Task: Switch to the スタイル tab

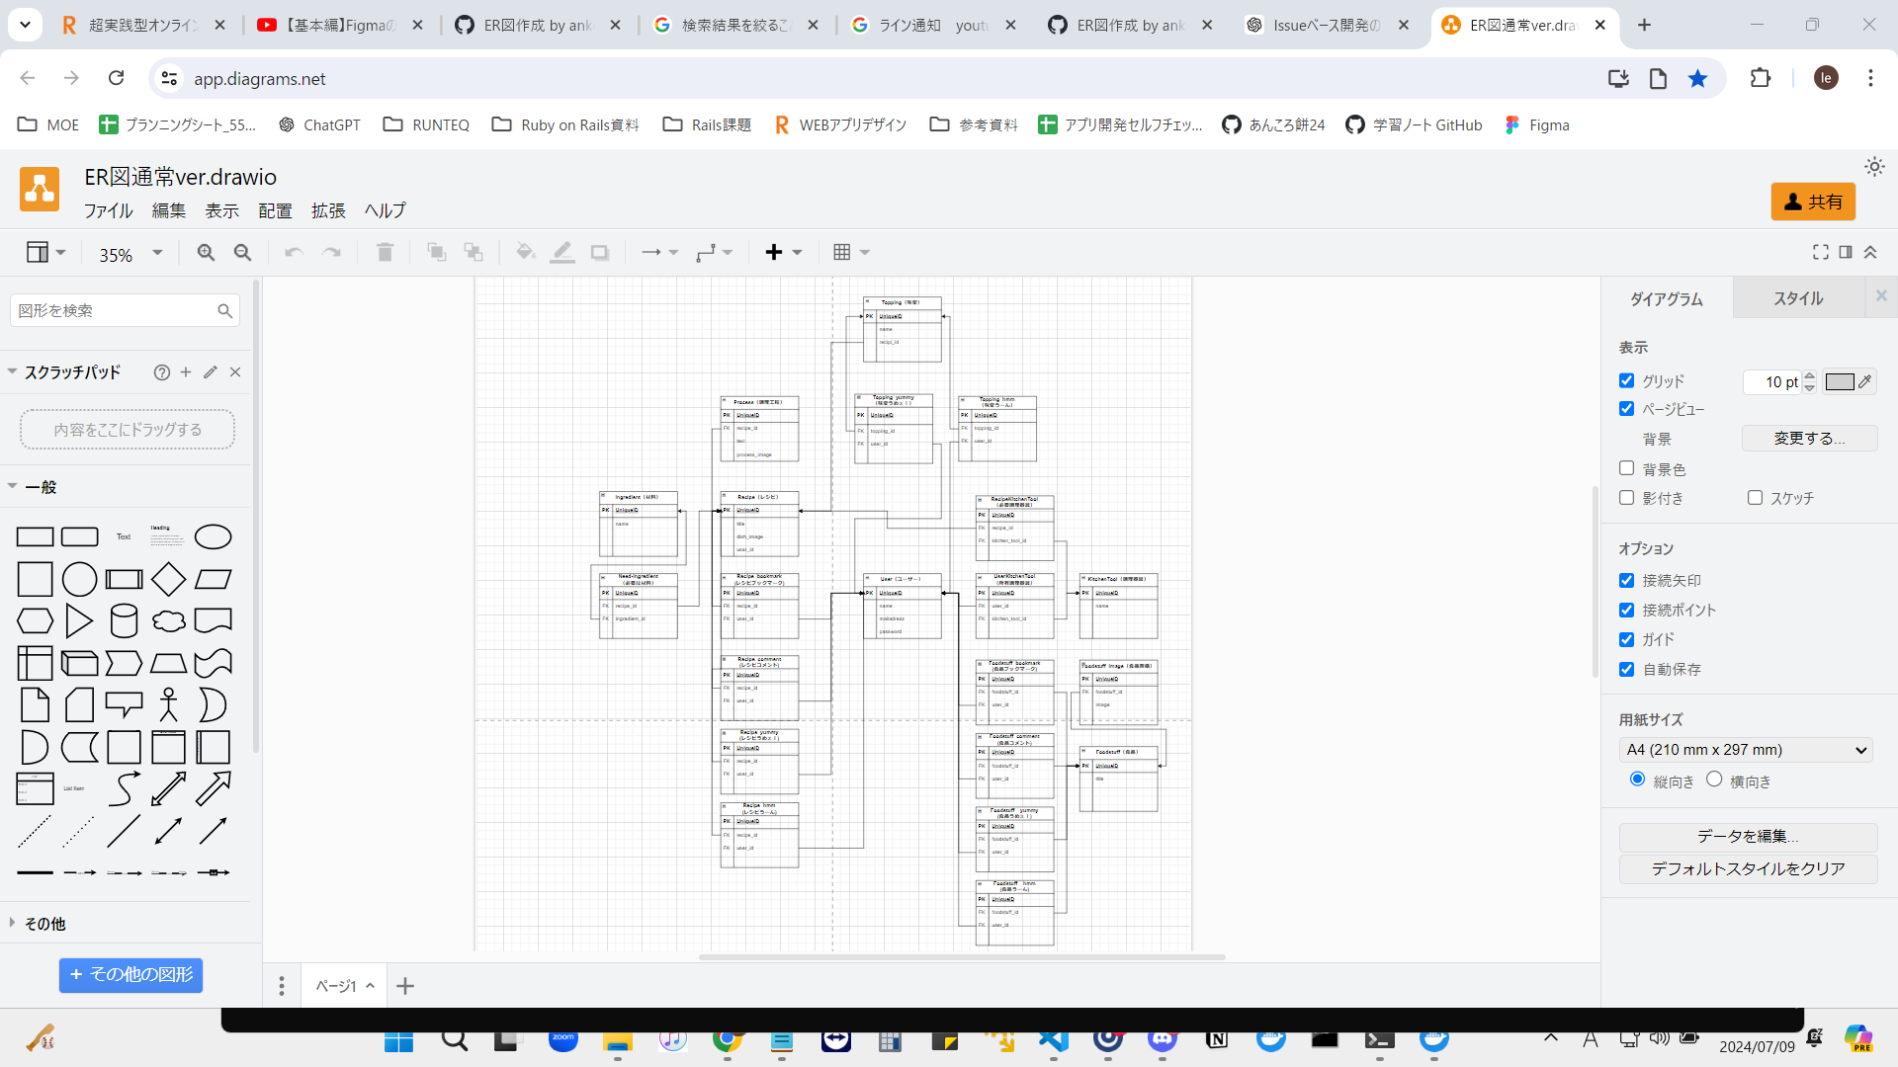Action: pos(1798,298)
